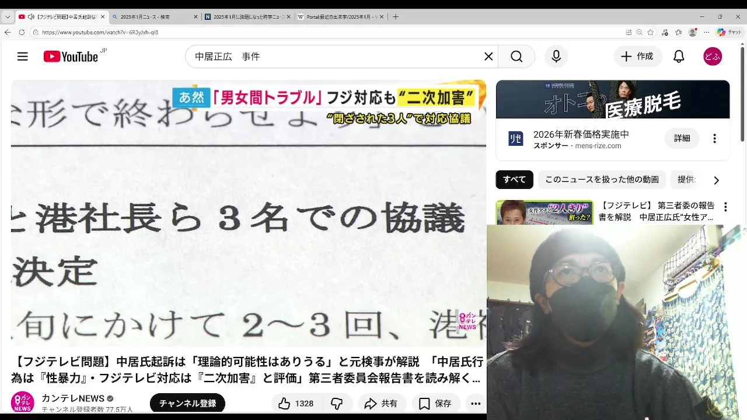This screenshot has height=420, width=747.
Task: Open options for 第三者委の報告書を解説 recommended video
Action: pyautogui.click(x=725, y=207)
